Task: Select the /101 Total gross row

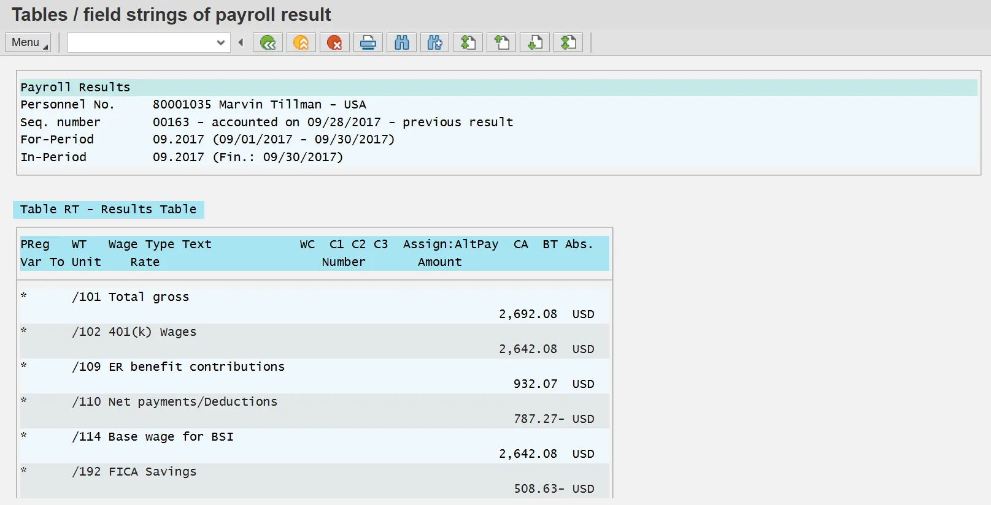Action: (149, 297)
